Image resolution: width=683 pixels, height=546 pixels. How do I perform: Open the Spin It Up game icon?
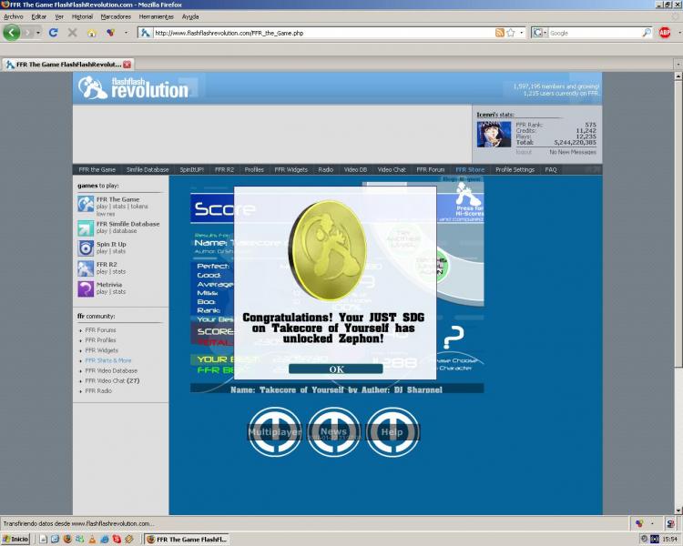tap(85, 247)
